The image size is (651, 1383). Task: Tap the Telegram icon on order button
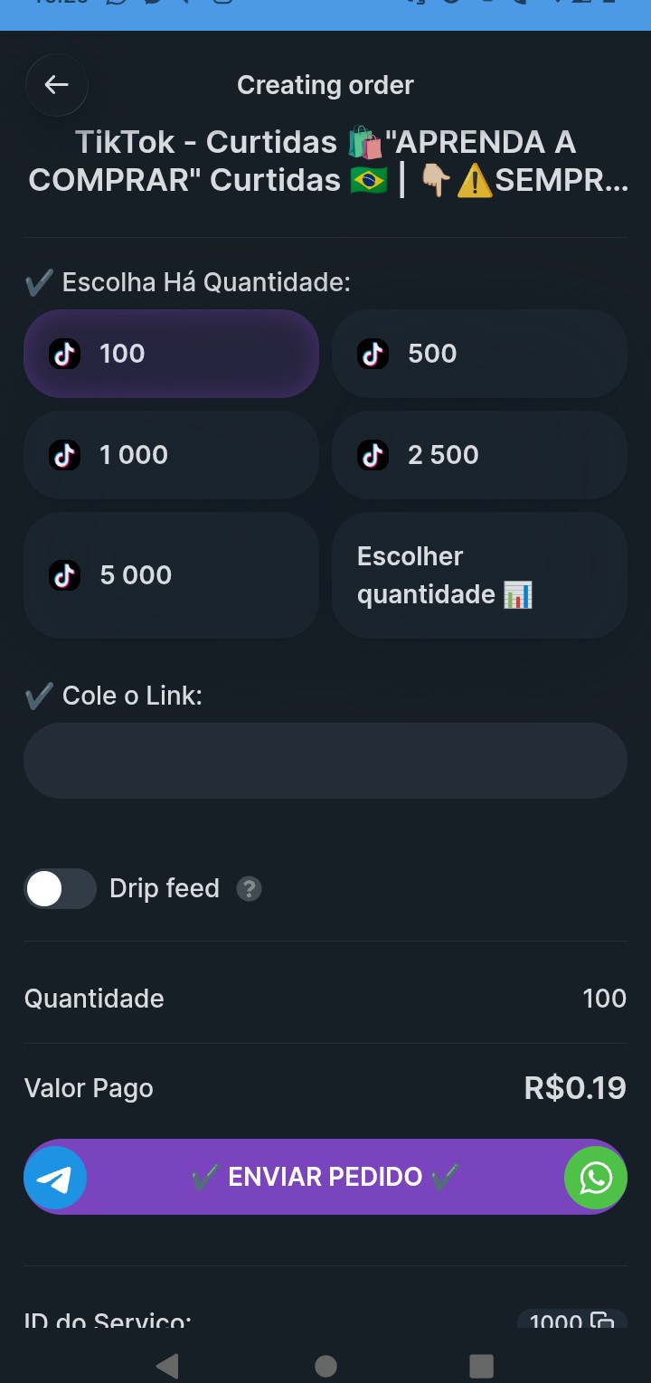(x=56, y=1178)
